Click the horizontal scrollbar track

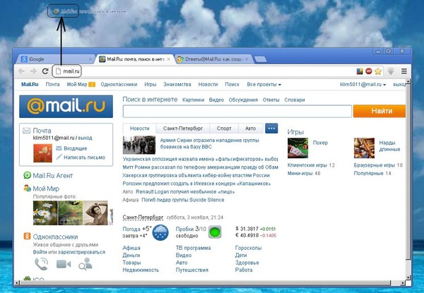pyautogui.click(x=205, y=282)
